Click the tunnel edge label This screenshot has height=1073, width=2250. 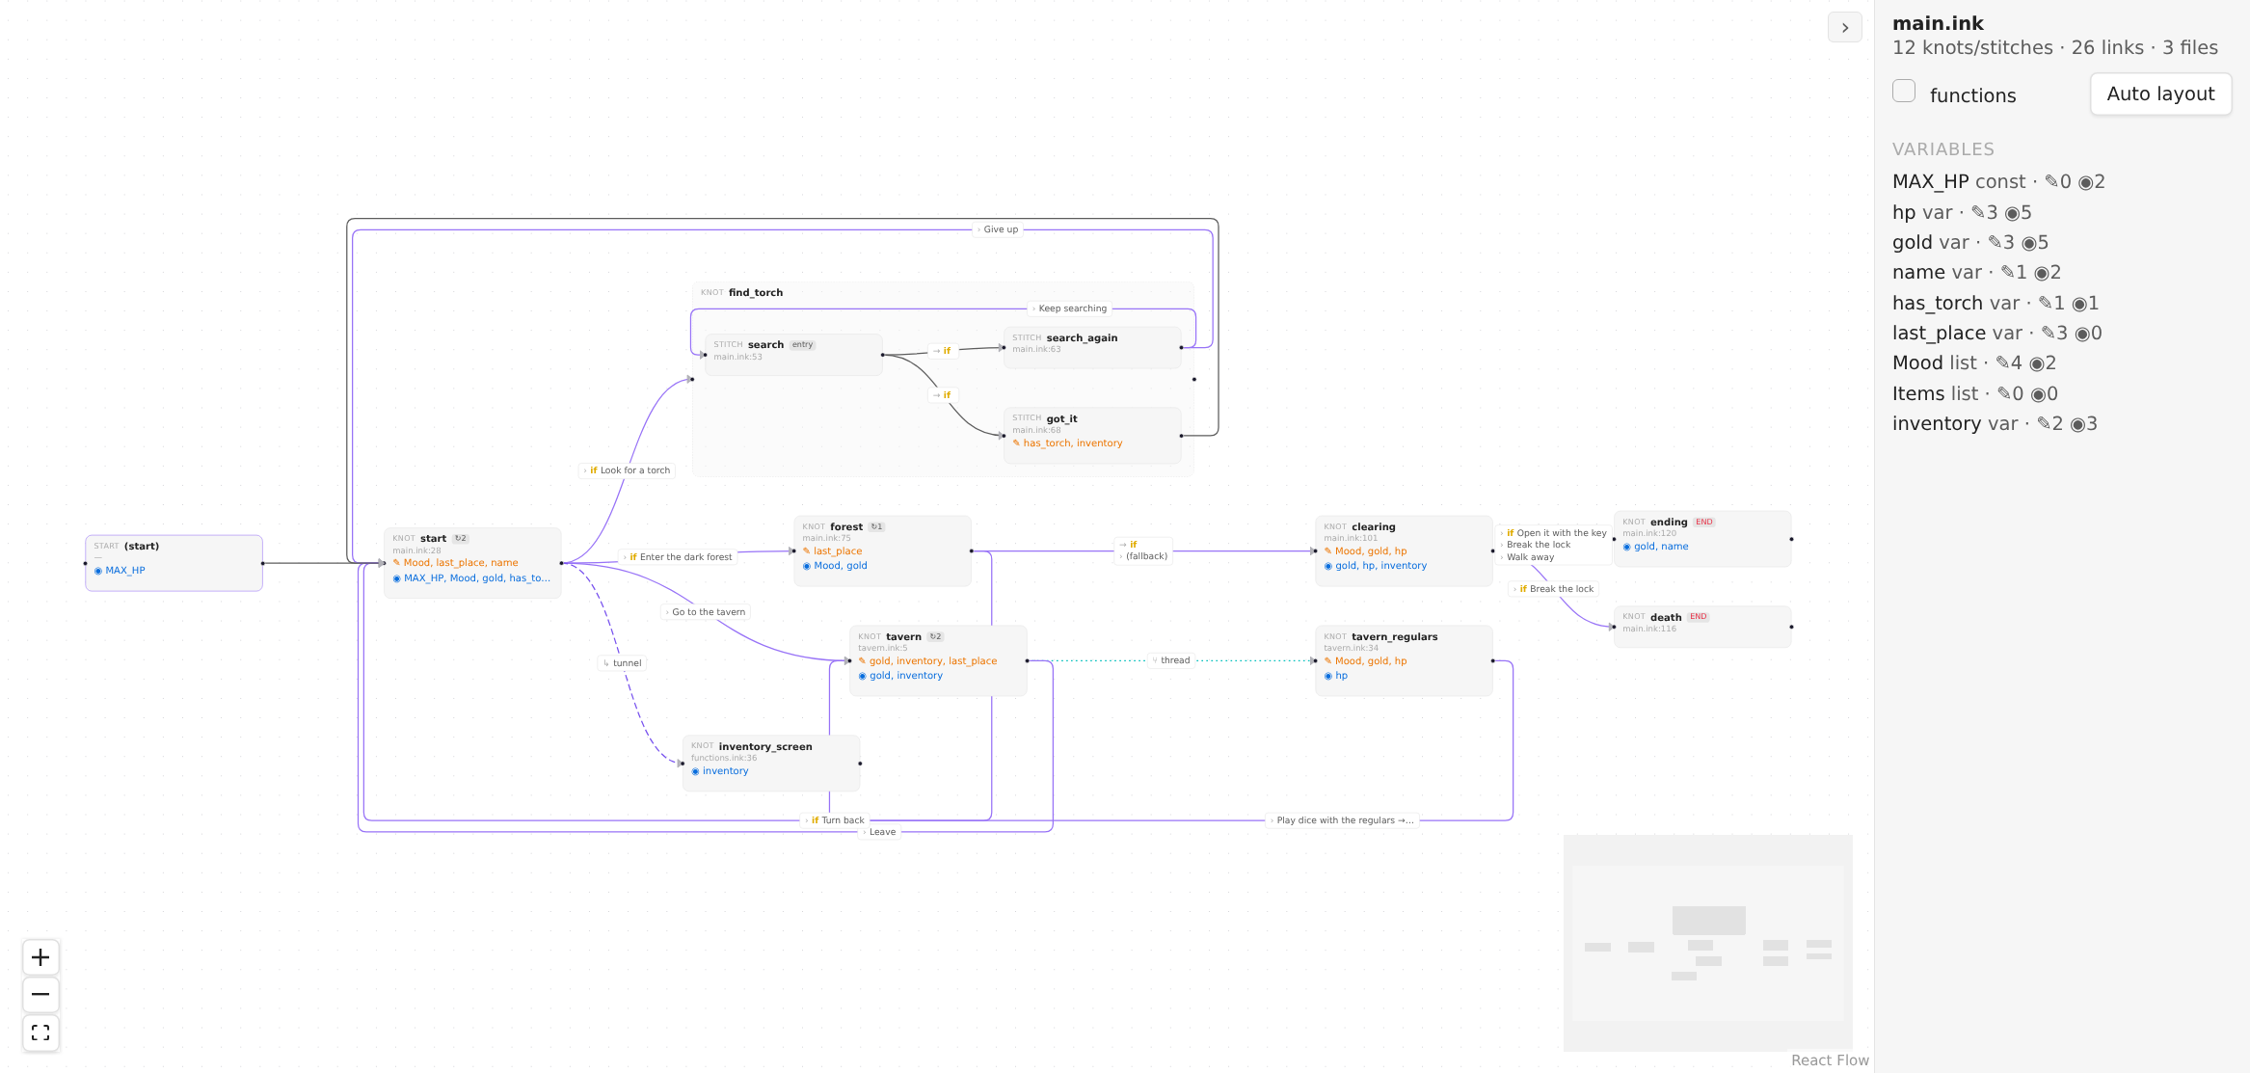(622, 663)
